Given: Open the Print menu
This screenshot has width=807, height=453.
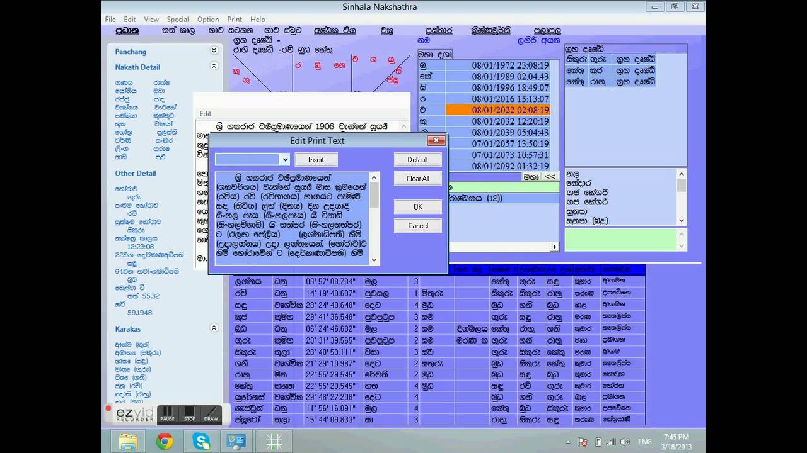Looking at the screenshot, I should click(235, 20).
